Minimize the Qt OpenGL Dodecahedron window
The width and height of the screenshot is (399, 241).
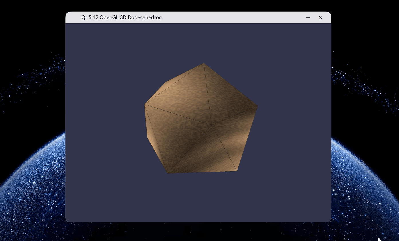(x=308, y=18)
